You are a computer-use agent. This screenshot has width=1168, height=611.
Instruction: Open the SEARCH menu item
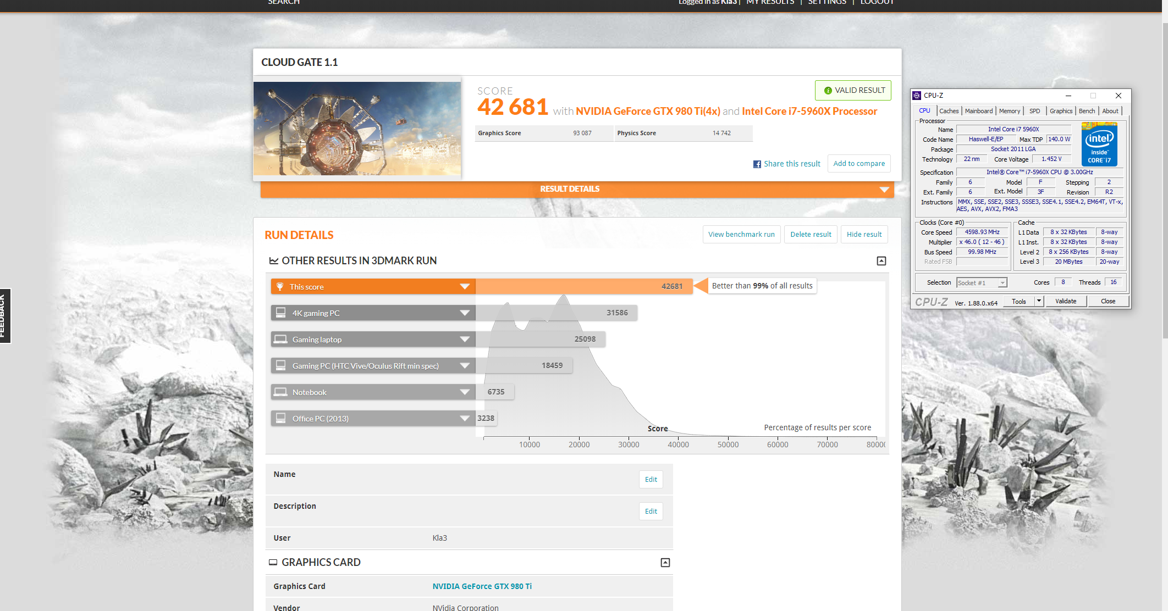click(284, 2)
